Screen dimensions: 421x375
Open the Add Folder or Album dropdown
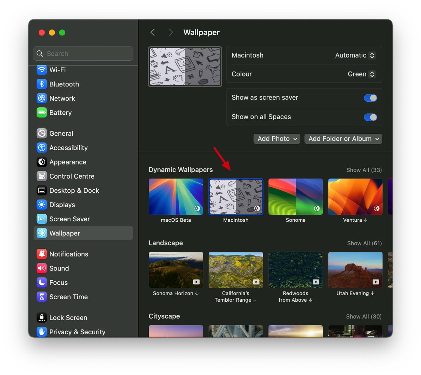point(343,139)
